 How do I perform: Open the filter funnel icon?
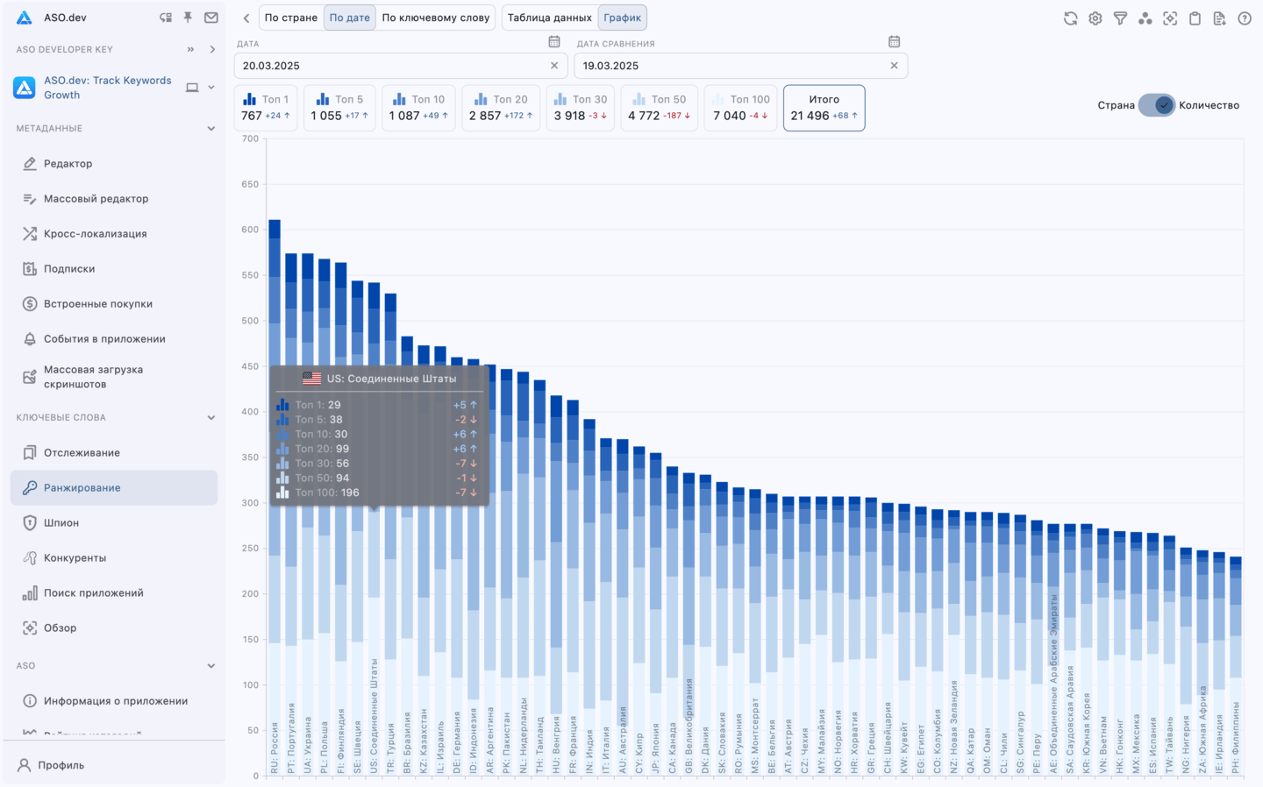coord(1120,18)
